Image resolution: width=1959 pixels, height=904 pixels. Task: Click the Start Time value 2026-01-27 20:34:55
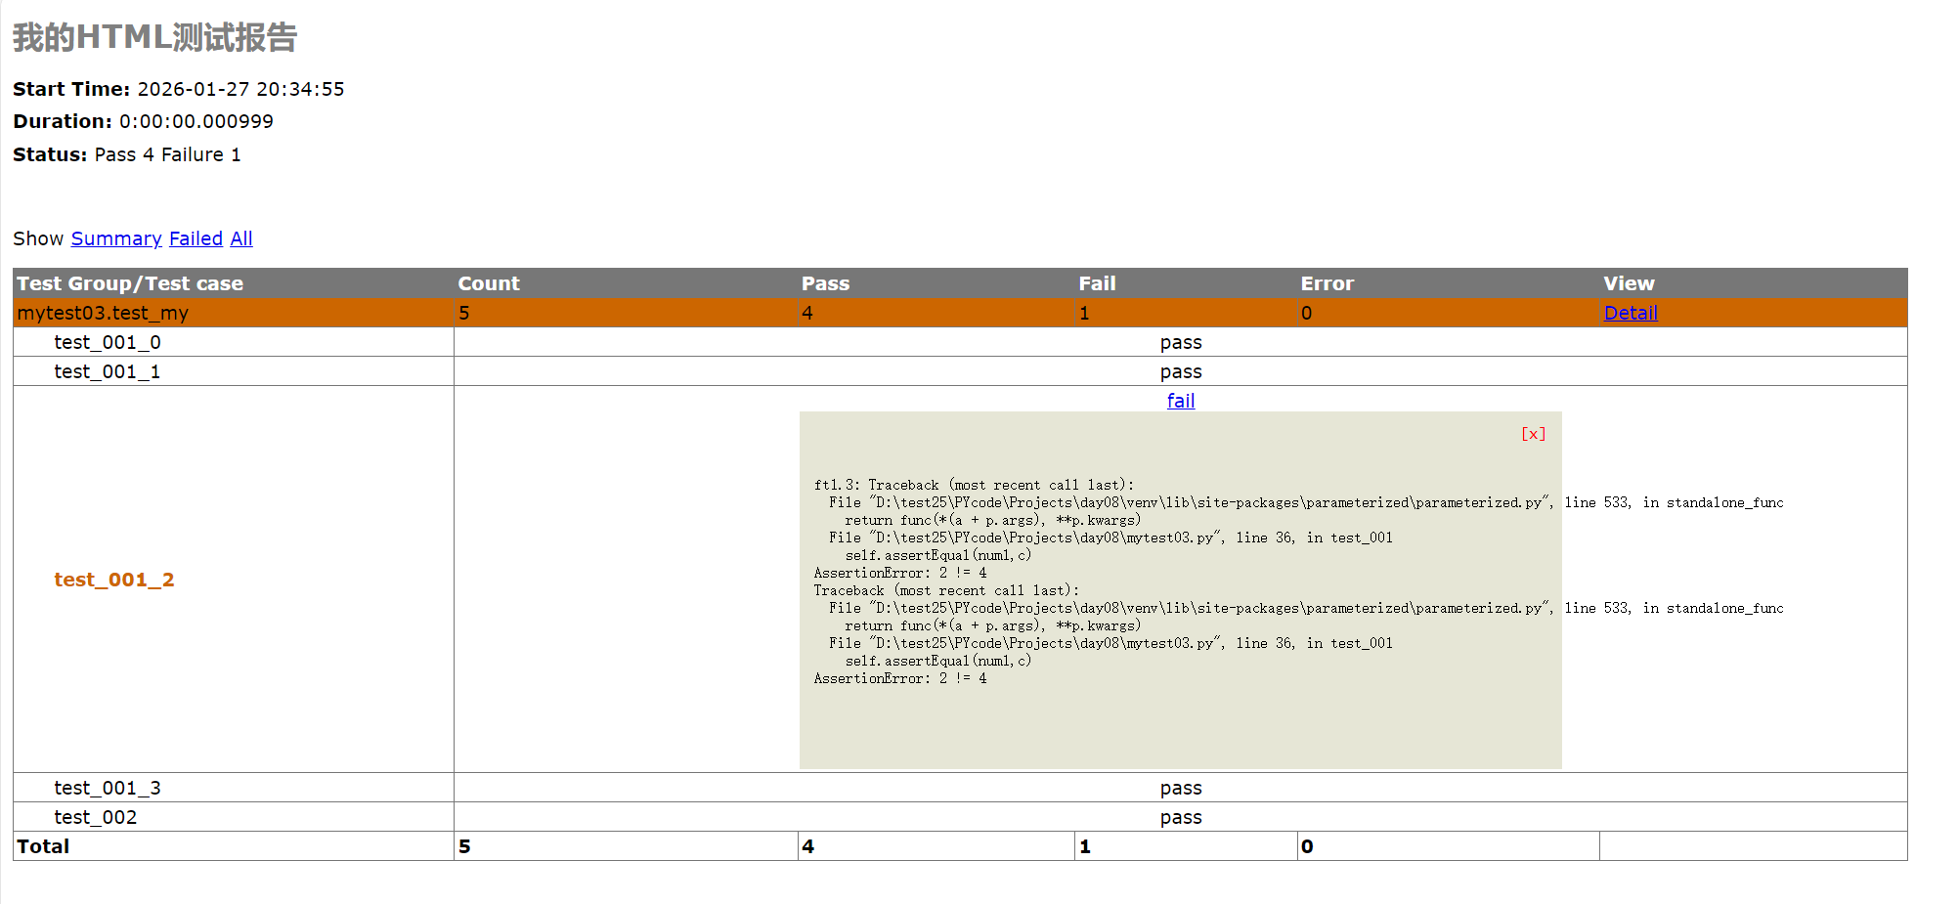(240, 89)
